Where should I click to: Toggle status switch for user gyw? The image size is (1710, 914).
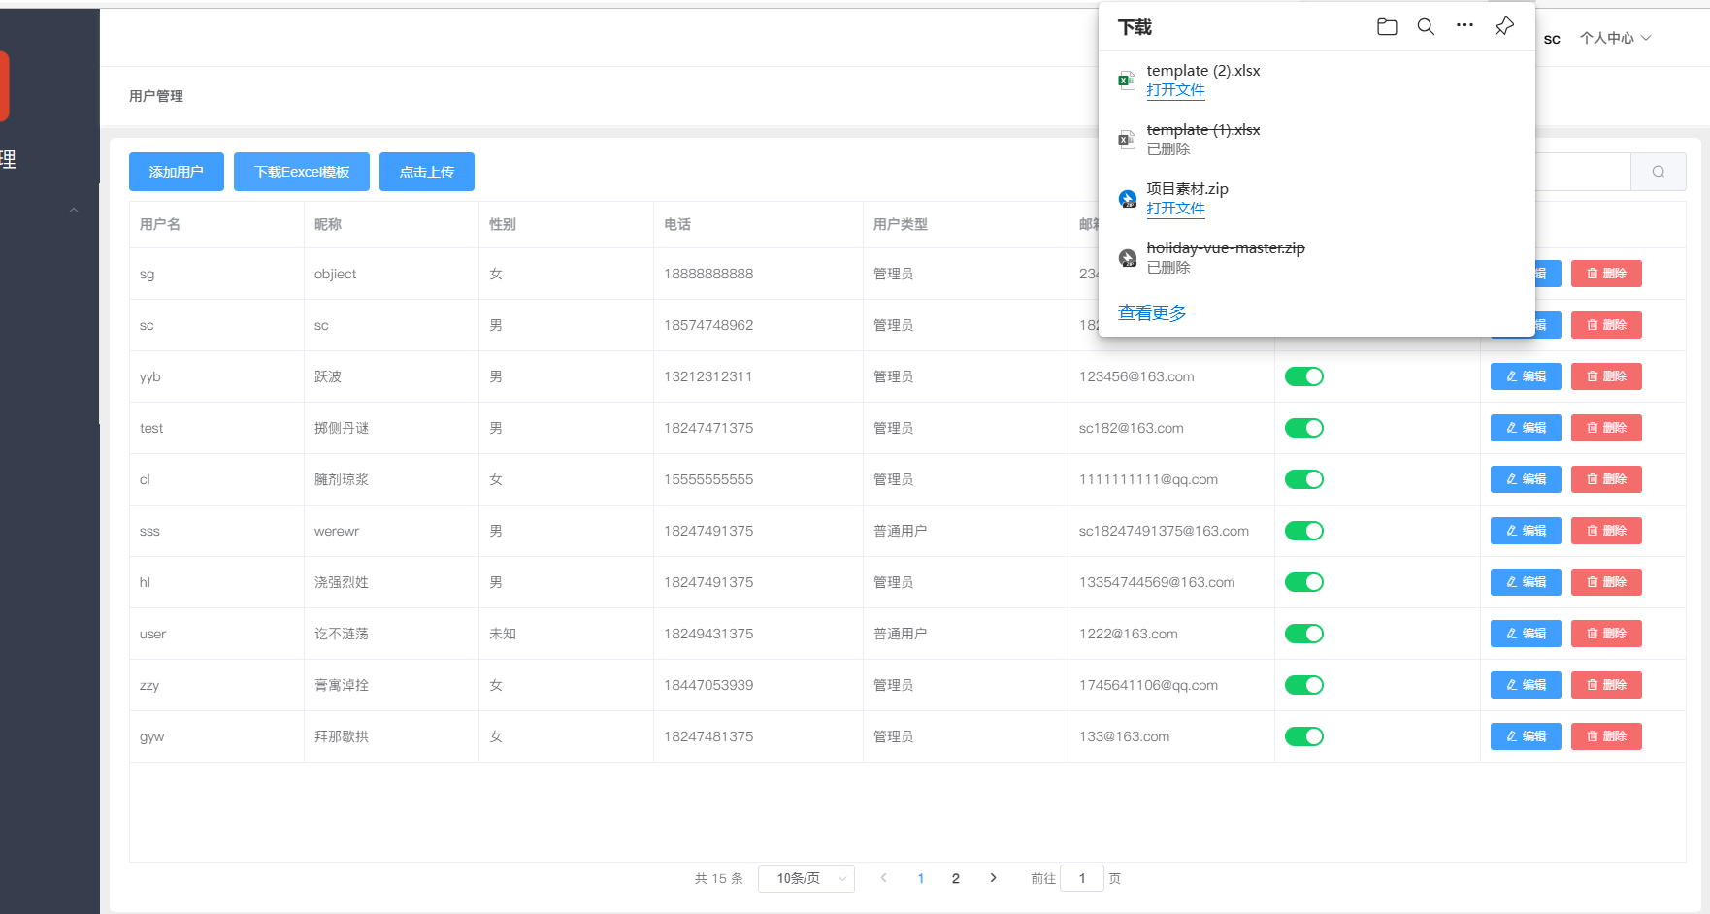tap(1304, 736)
